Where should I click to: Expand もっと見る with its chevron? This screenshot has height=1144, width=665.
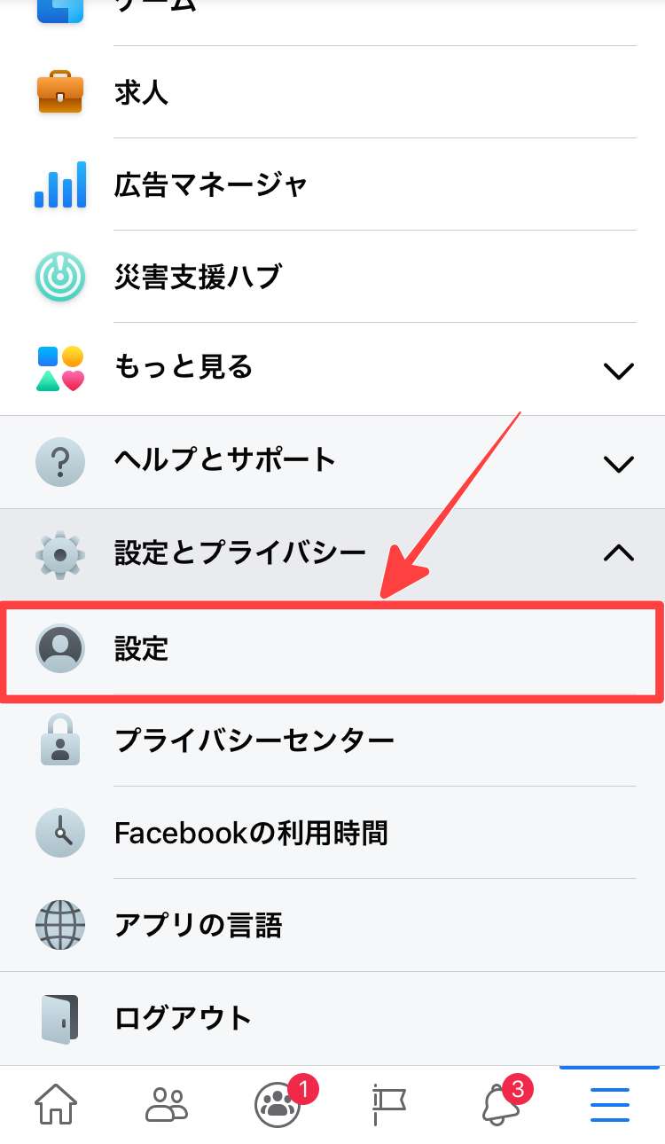coord(618,371)
